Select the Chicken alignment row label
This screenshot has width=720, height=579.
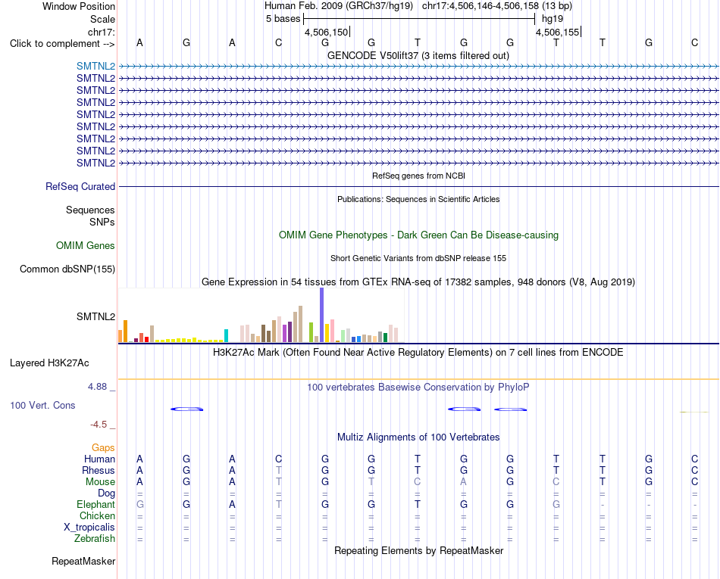97,515
